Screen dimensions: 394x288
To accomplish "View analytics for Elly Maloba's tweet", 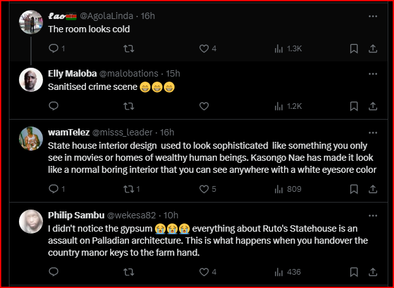I will [x=279, y=106].
